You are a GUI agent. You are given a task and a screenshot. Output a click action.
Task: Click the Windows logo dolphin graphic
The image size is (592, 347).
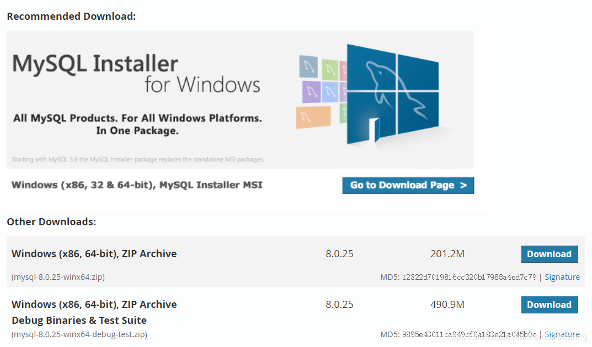pyautogui.click(x=393, y=94)
